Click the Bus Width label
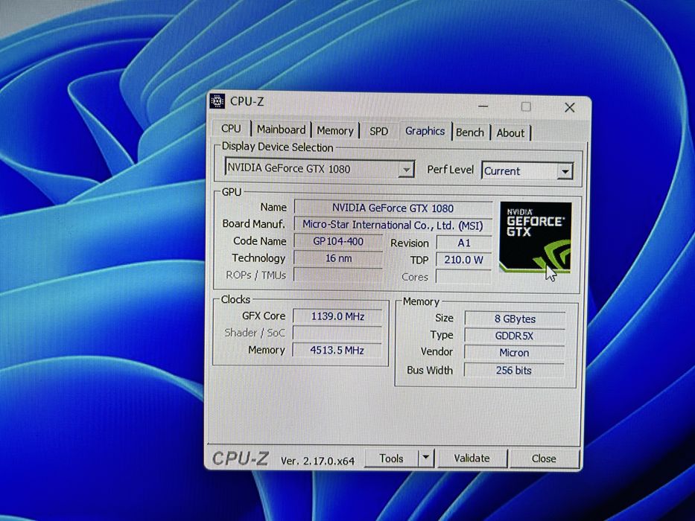Screen dimensions: 695x521 [430, 370]
